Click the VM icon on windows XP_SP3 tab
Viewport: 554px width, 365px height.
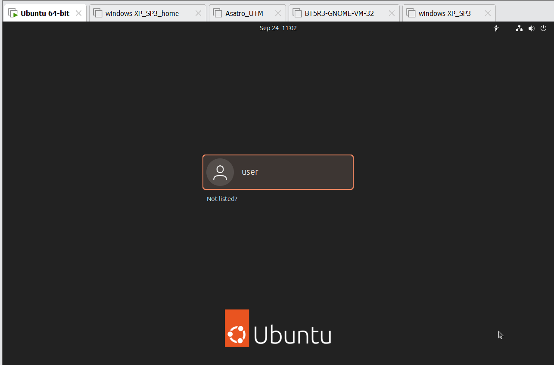411,13
